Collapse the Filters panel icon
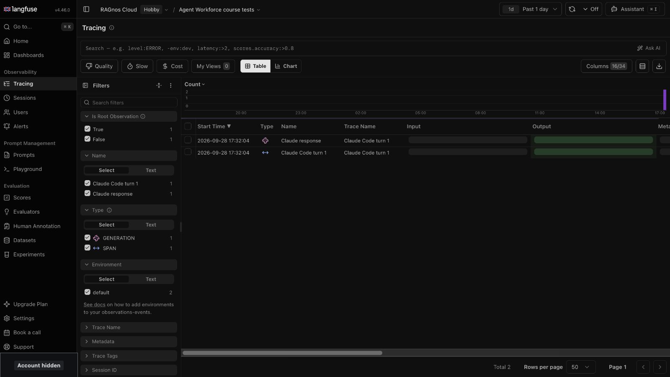 pos(85,85)
